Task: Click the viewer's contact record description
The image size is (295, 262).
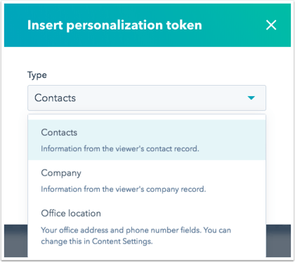Action: coord(120,149)
